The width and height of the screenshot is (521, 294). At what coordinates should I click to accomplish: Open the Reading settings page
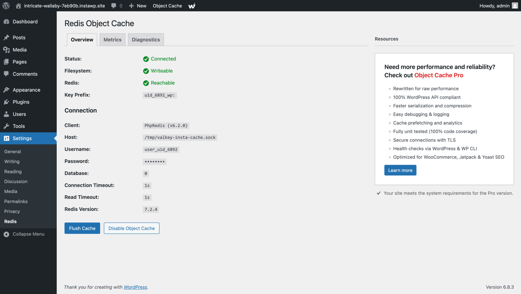tap(13, 171)
